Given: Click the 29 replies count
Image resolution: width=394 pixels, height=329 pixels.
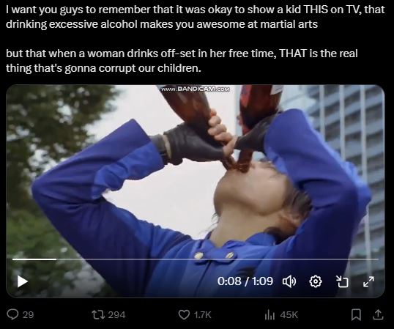Looking at the screenshot, I should point(28,314).
